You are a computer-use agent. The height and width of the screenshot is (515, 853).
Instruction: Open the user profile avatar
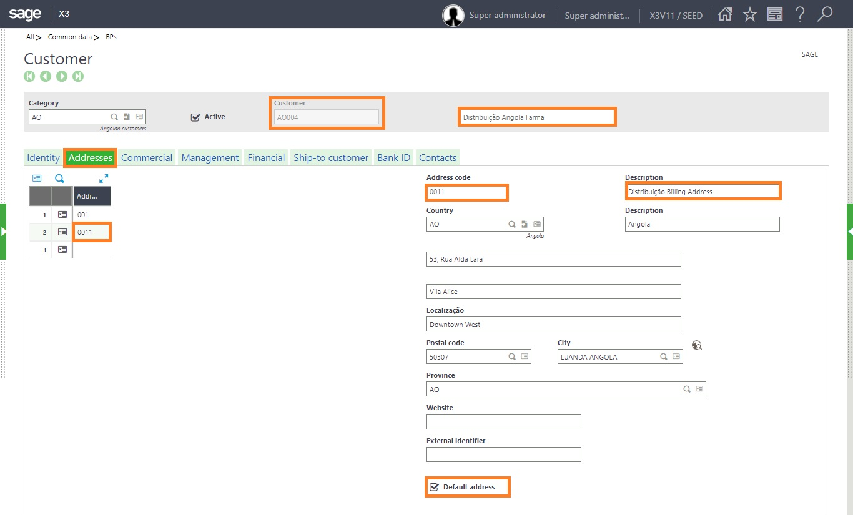point(453,15)
